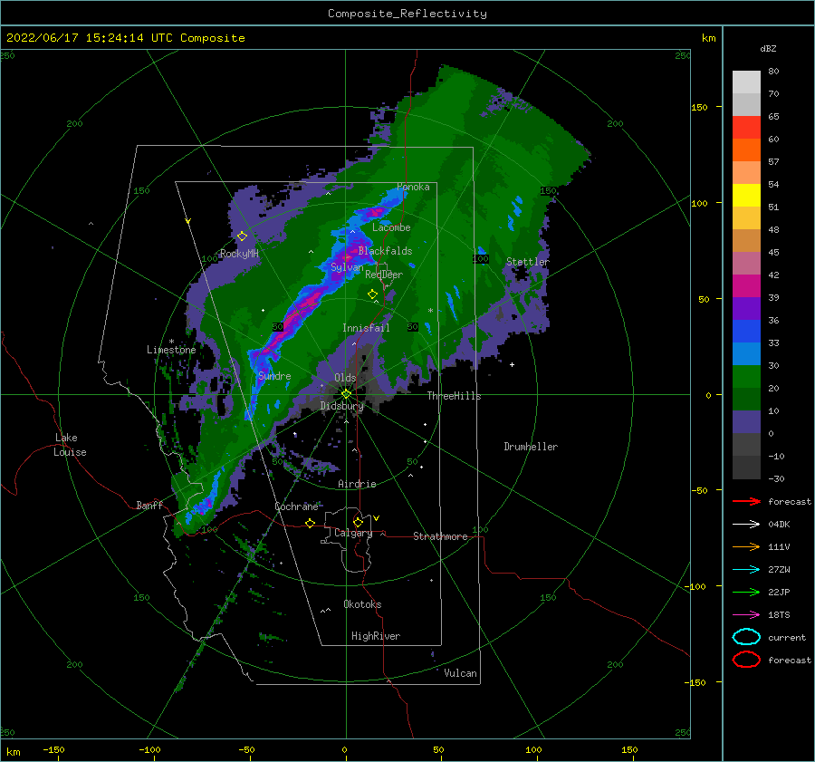The height and width of the screenshot is (762, 815).
Task: Click the km unit label at top right
Action: (x=708, y=38)
